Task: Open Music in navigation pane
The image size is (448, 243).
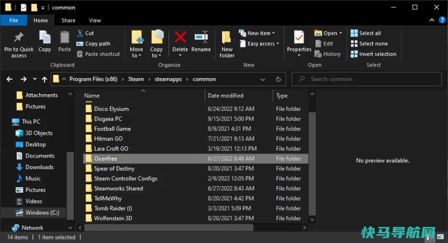Action: click(29, 178)
